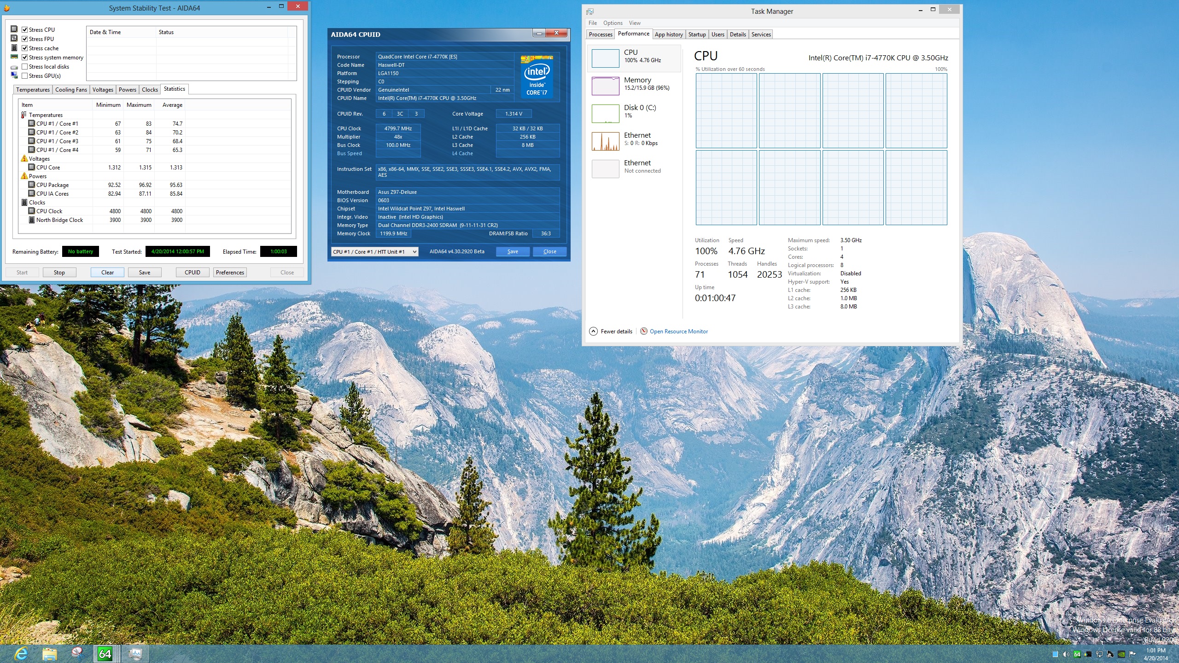This screenshot has height=663, width=1179.
Task: Click the AIDA64 icon in the taskbar
Action: 105,653
